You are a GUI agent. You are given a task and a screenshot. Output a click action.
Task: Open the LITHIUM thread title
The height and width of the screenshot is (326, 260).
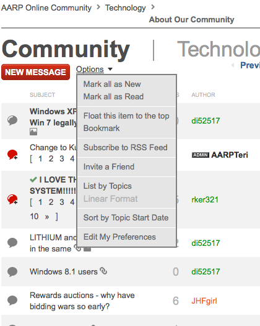pyautogui.click(x=53, y=243)
